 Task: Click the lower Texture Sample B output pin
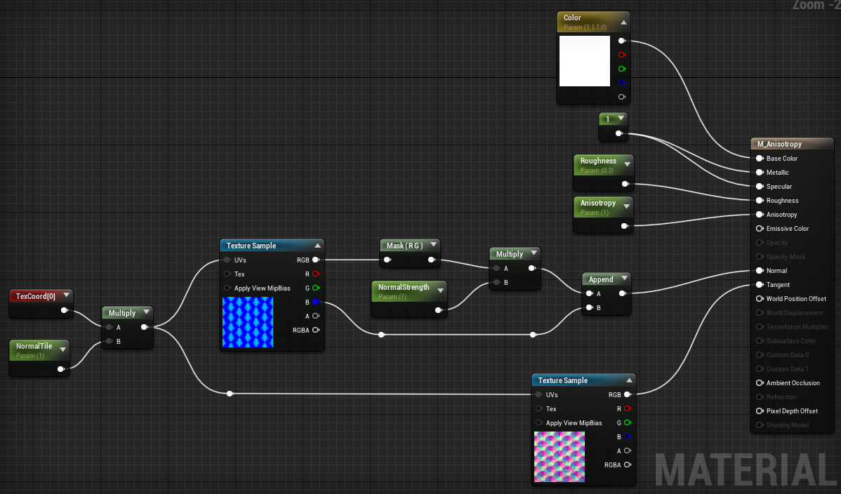[628, 436]
